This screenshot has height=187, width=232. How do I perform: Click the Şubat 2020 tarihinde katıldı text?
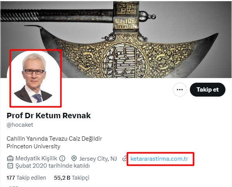click(x=53, y=166)
